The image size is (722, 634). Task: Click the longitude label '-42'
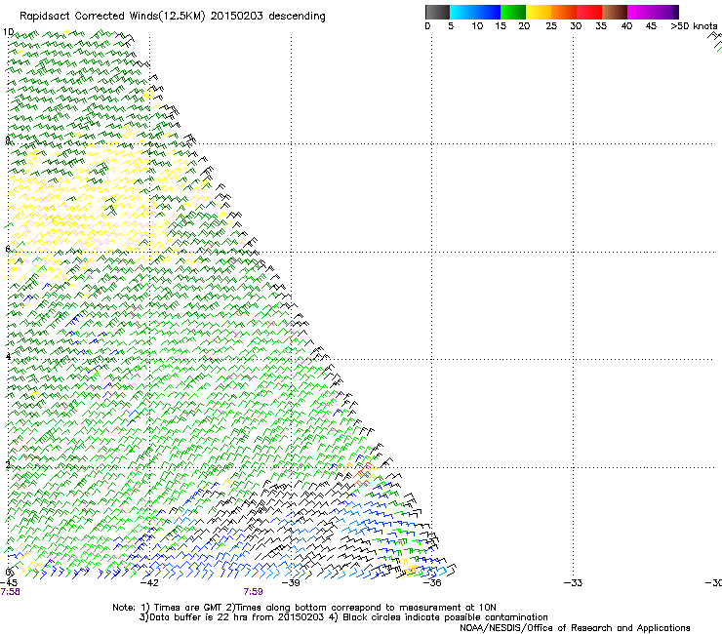[x=148, y=583]
